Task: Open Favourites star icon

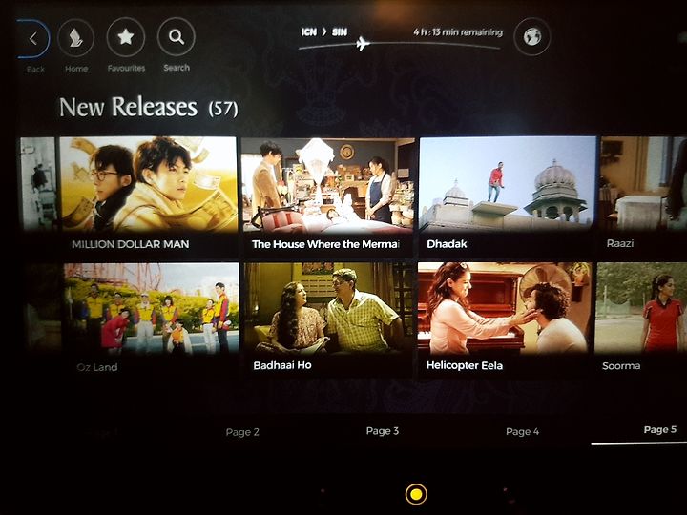Action: click(x=126, y=37)
